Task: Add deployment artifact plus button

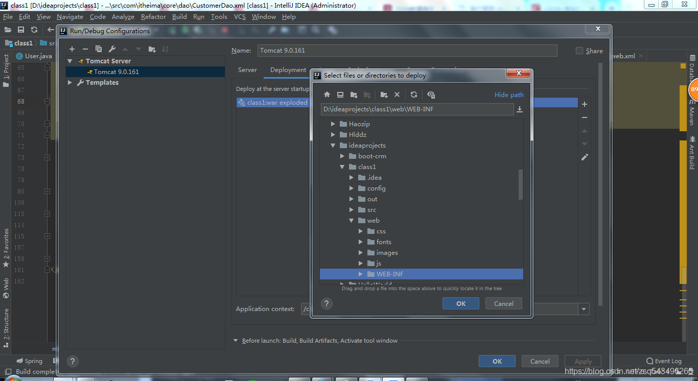Action: (585, 104)
